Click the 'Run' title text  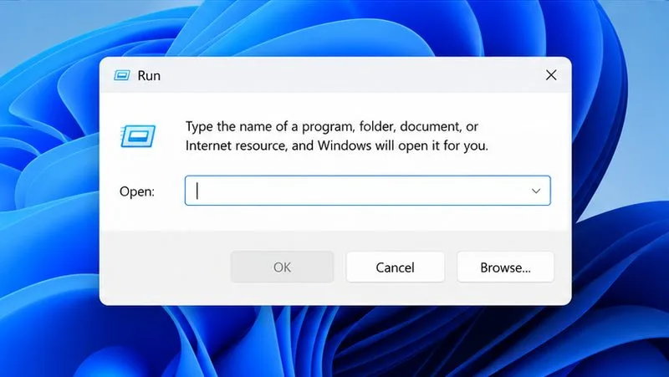[x=149, y=75]
